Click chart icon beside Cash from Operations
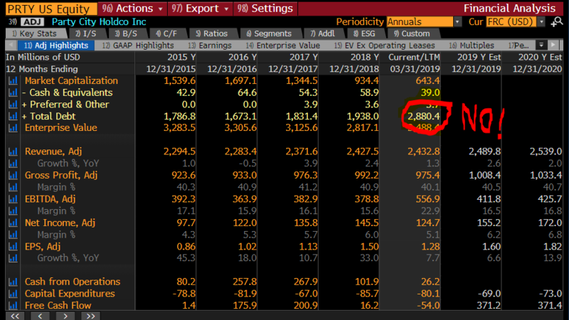This screenshot has width=569, height=320. [13, 282]
